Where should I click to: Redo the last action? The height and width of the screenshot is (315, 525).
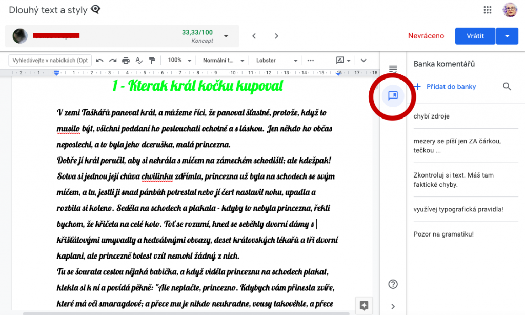click(x=113, y=61)
